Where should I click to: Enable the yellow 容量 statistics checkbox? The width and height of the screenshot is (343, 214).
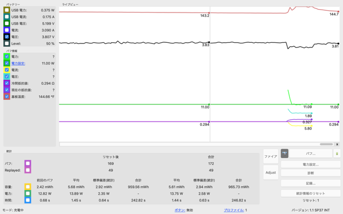pos(28,187)
